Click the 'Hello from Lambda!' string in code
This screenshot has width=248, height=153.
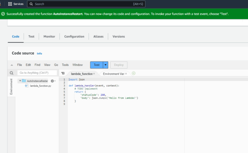click(x=122, y=98)
